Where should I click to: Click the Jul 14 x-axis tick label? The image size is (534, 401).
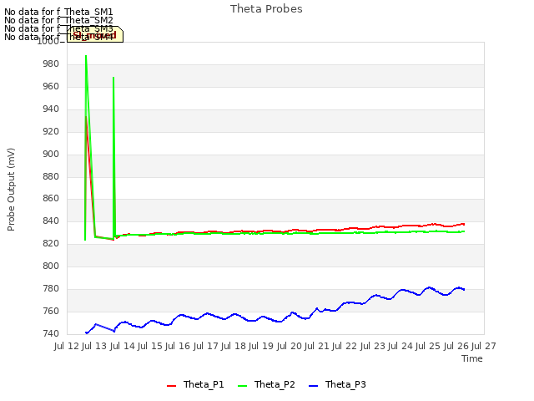[x=123, y=346]
